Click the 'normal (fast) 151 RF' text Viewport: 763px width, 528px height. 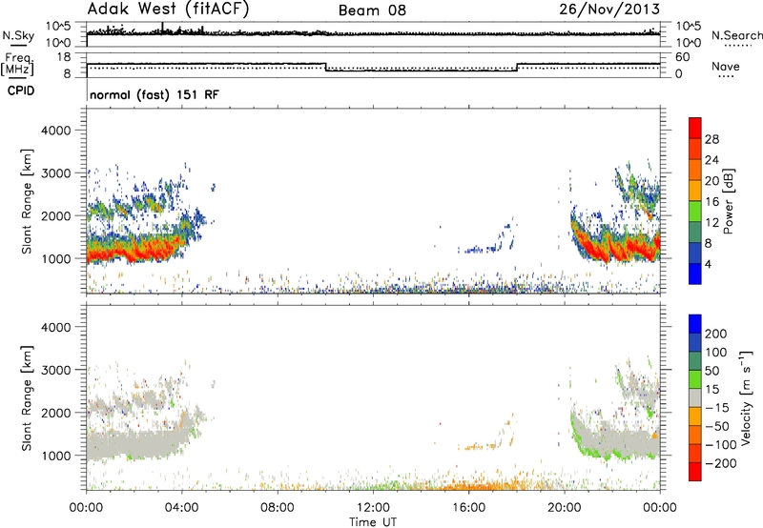(x=155, y=94)
